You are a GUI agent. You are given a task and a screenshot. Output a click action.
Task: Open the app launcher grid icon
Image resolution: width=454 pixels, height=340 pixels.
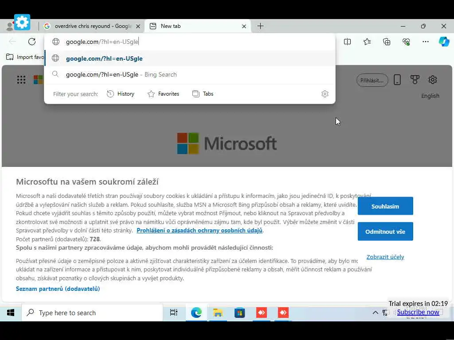(x=21, y=80)
